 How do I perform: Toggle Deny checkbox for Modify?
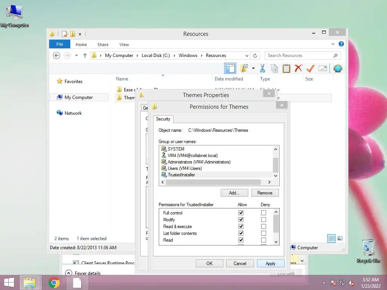coord(263,219)
